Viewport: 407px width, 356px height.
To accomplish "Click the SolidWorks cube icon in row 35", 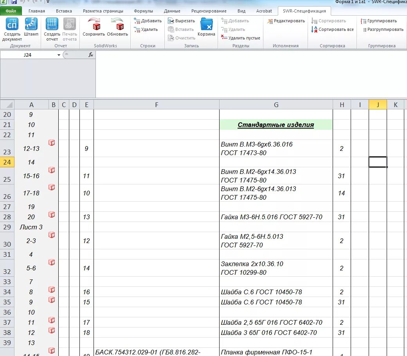I will tap(52, 300).
